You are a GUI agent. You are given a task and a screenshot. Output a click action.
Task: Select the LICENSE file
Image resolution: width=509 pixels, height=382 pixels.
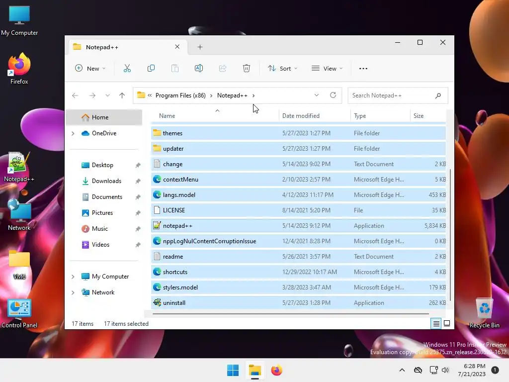tap(298, 210)
